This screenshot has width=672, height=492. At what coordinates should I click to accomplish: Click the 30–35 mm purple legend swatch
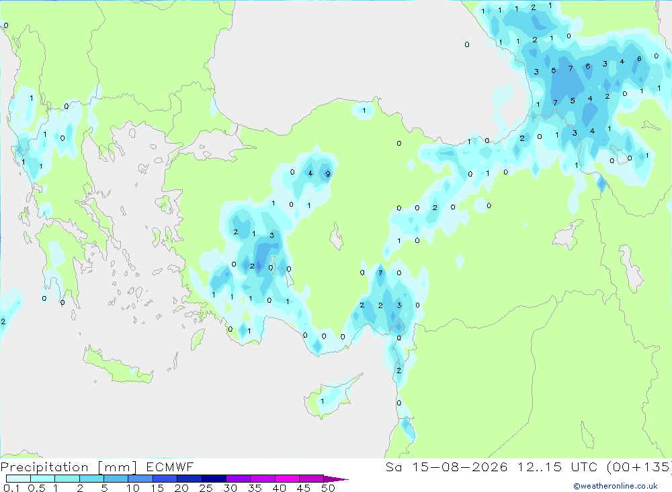tap(238, 479)
